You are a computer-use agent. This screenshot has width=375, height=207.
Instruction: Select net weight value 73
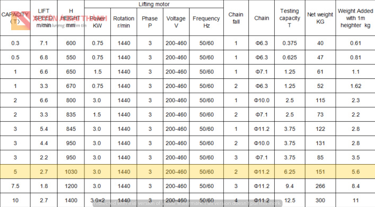tap(320, 114)
